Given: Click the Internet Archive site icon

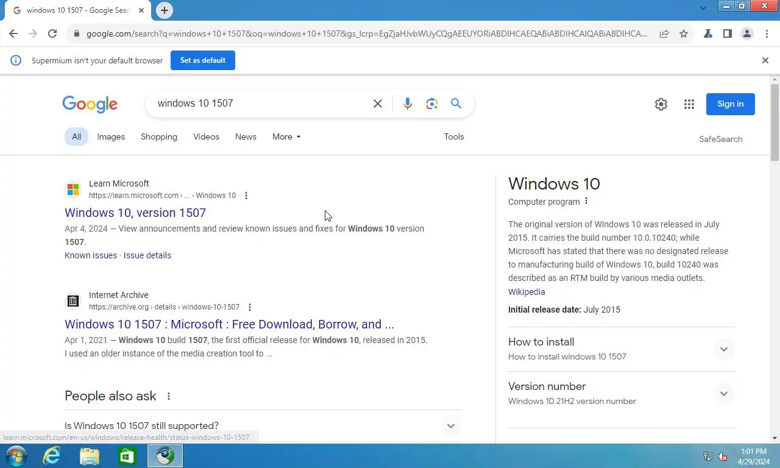Looking at the screenshot, I should point(73,301).
